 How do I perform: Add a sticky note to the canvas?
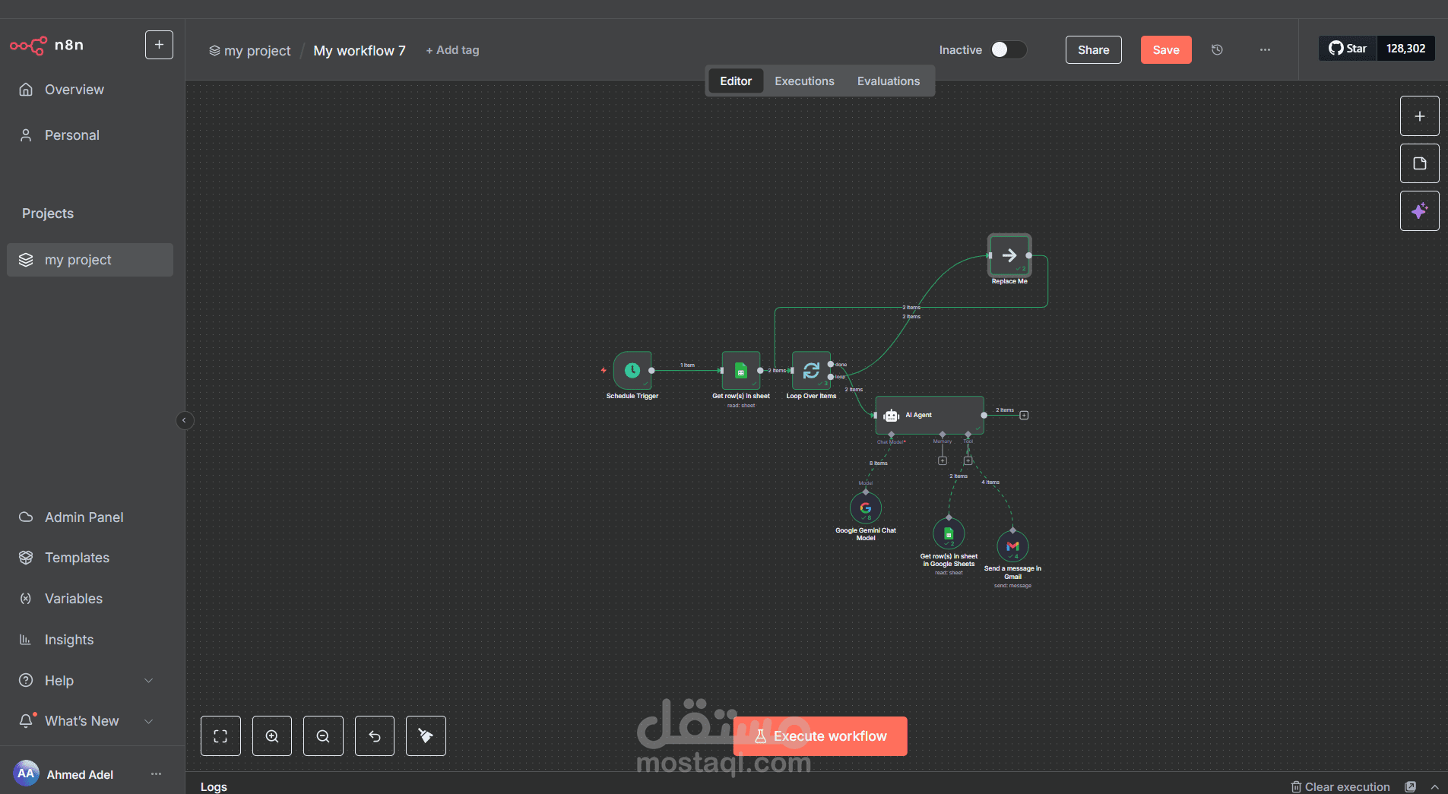[1419, 163]
